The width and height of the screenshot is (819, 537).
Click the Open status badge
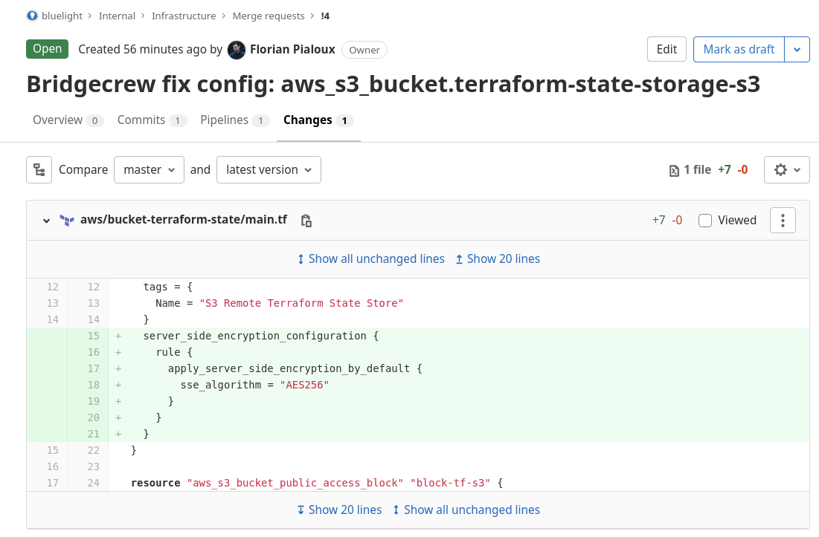[47, 49]
